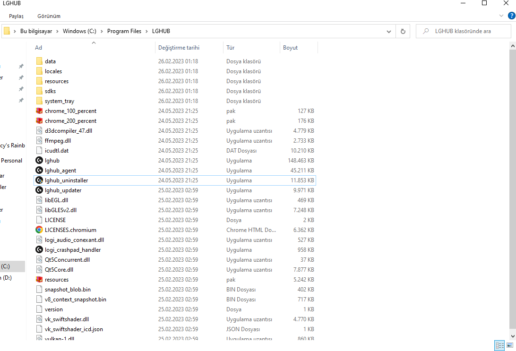Click the sdks folder icon

click(x=39, y=91)
